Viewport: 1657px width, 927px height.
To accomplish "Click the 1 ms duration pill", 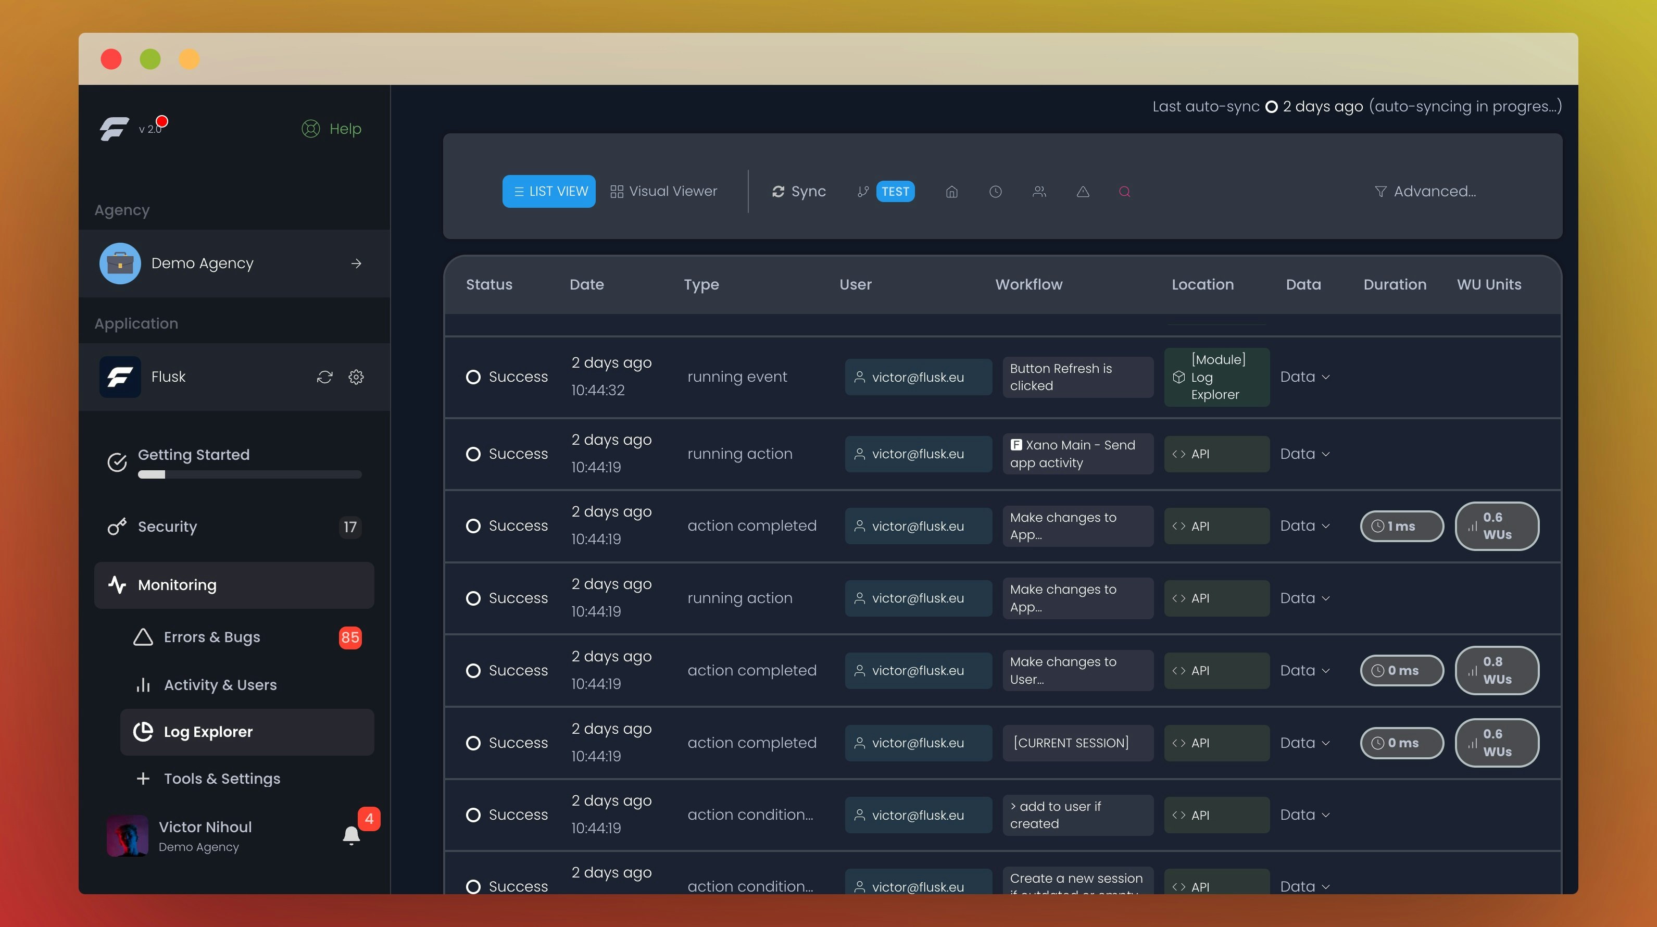I will tap(1402, 526).
